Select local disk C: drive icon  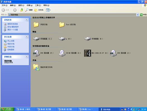36,39
